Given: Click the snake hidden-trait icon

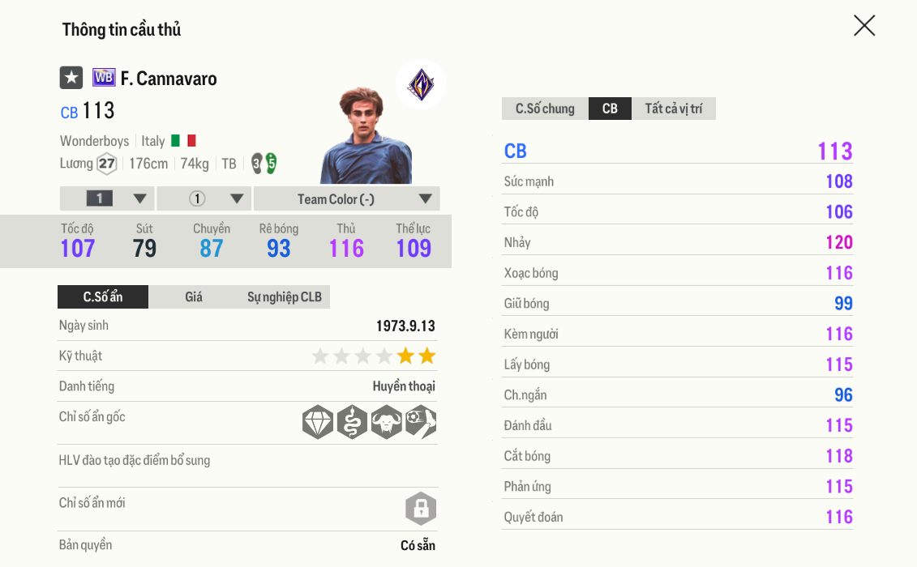Looking at the screenshot, I should tap(352, 422).
